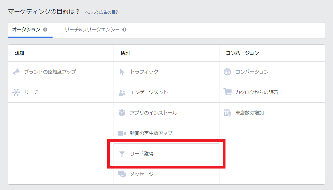Click the engagement people icon
333x190 pixels.
coord(122,92)
